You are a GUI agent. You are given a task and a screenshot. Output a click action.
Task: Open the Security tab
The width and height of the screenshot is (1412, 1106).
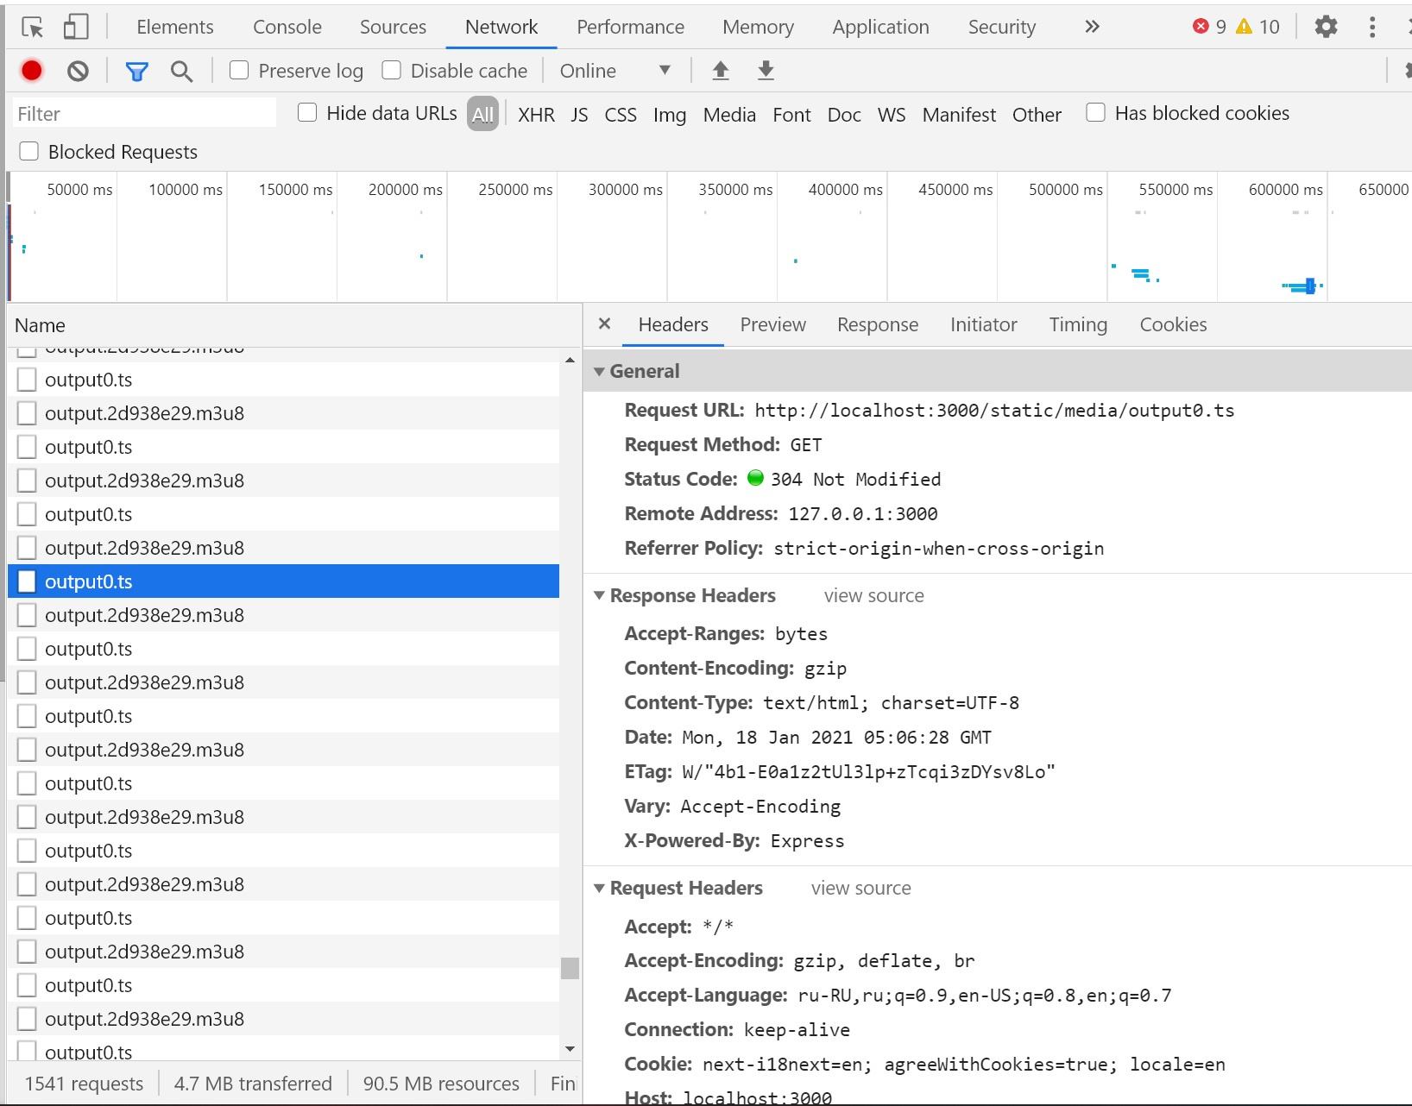tap(1001, 27)
